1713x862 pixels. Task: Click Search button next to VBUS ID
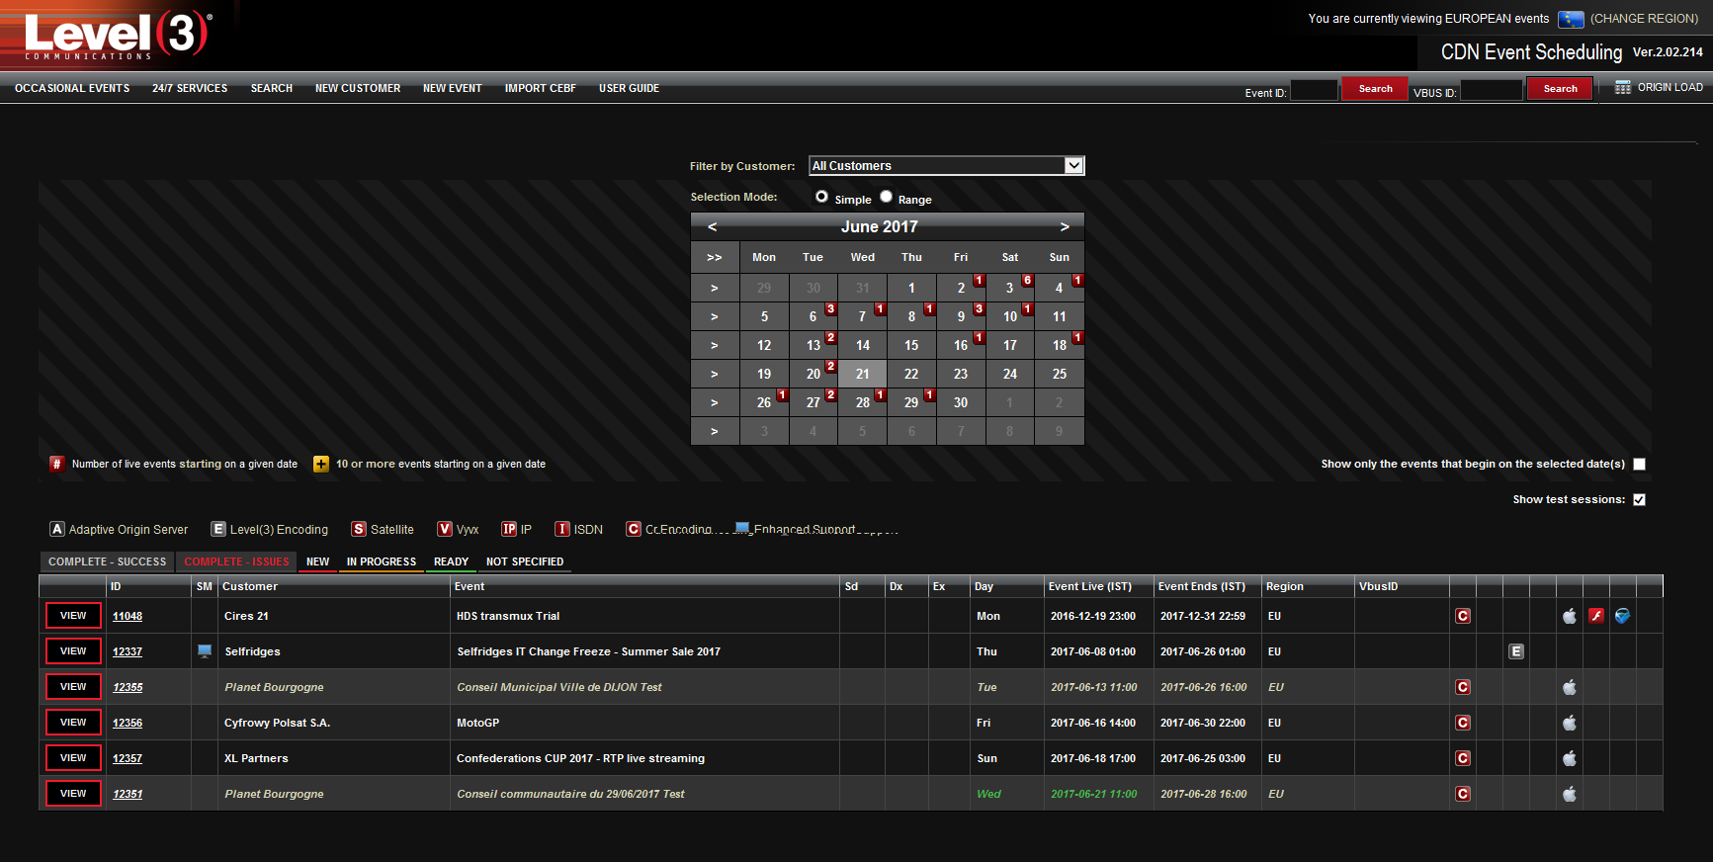[x=1560, y=89]
